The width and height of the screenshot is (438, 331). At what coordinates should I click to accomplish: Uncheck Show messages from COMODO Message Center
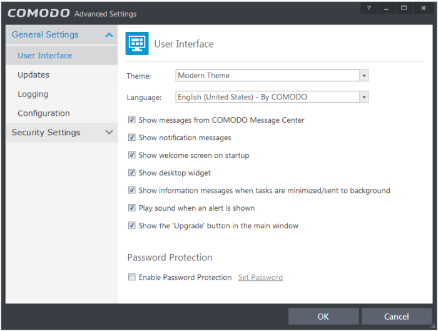[x=132, y=120]
